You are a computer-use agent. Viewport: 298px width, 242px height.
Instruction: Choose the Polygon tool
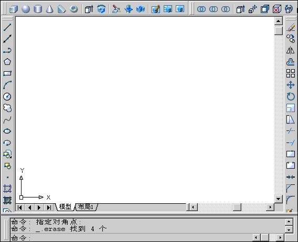tap(7, 62)
